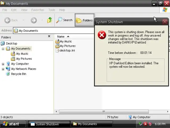Toggle the Folders pane button
The width and height of the screenshot is (170, 128).
(84, 20)
